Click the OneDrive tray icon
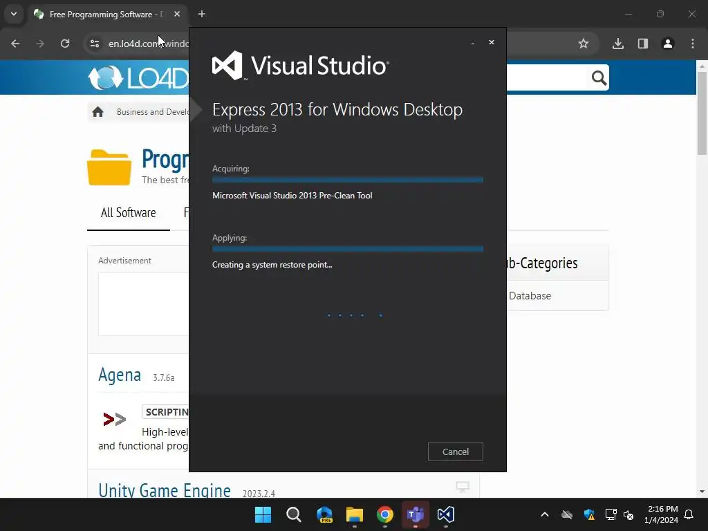The image size is (708, 531). 567,514
